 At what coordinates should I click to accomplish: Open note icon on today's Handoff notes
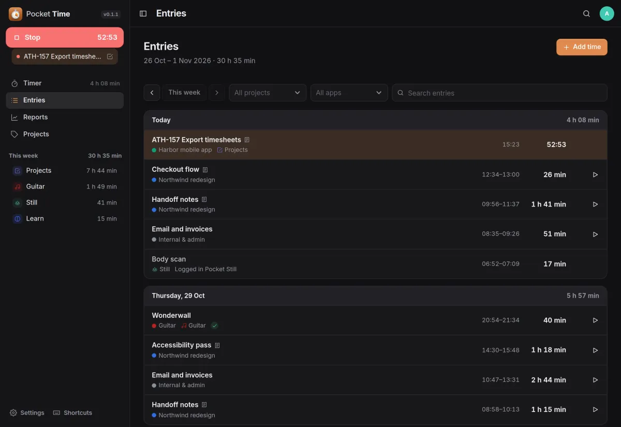point(204,199)
